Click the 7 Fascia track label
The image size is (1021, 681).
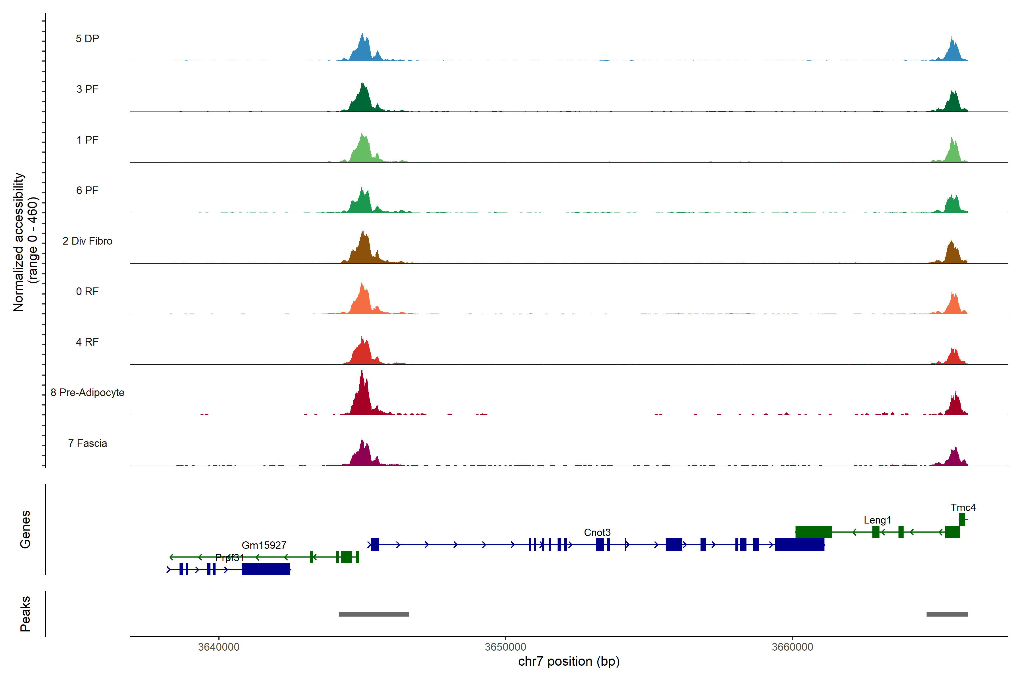tap(87, 443)
